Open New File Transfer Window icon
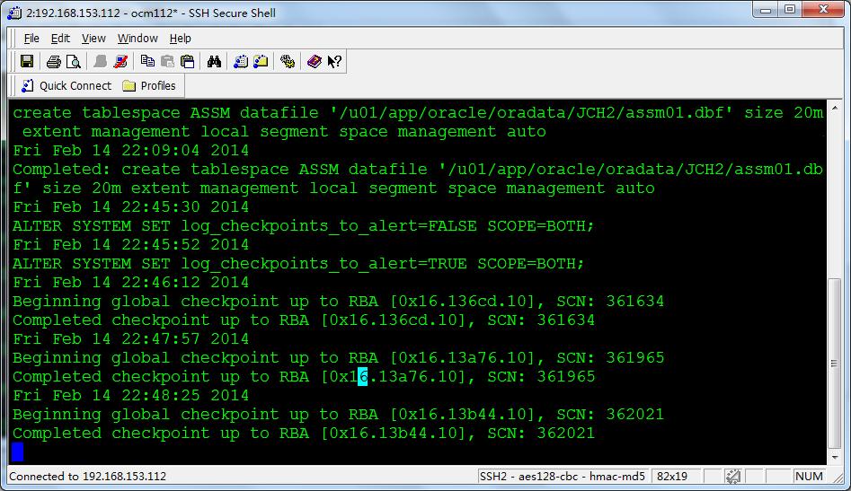The image size is (851, 491). (261, 61)
